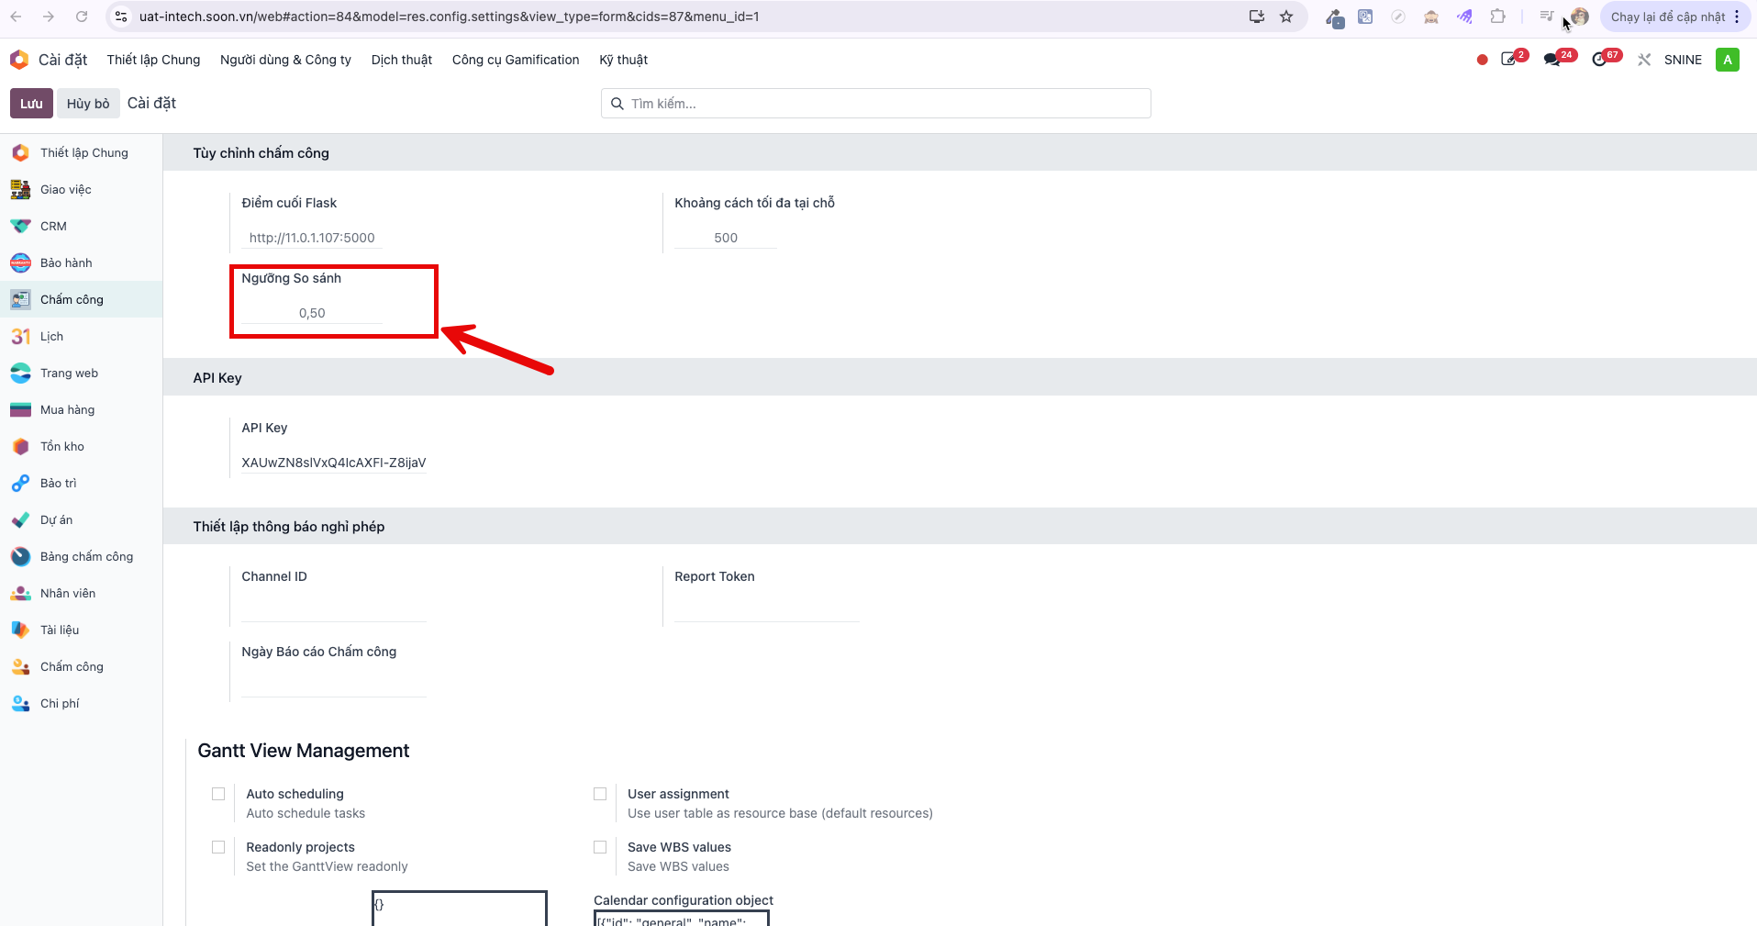Enable Auto scheduling checkbox
This screenshot has width=1757, height=926.
(218, 794)
